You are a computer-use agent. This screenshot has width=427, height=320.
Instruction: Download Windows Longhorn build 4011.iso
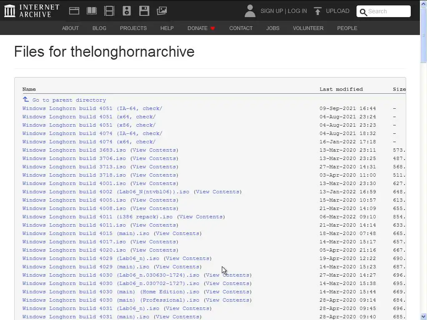point(74,225)
